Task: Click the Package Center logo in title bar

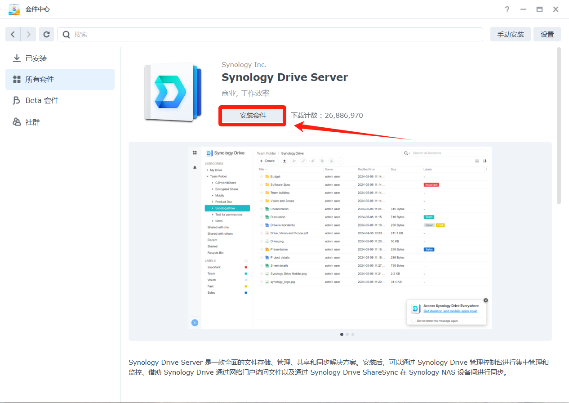Action: click(x=14, y=9)
